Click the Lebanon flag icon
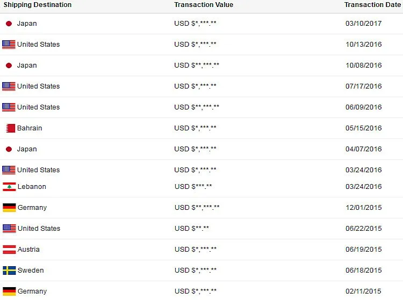 click(x=9, y=187)
